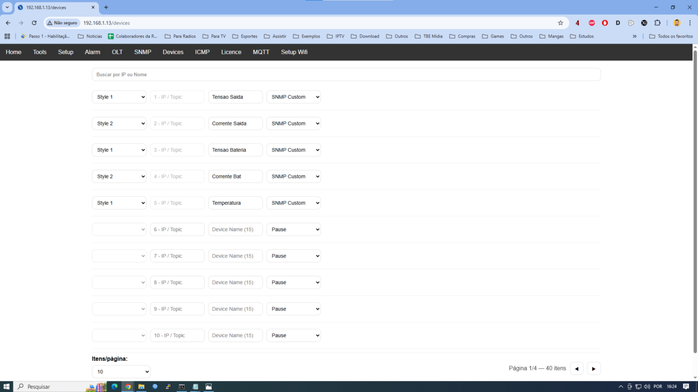Open the Esportes bookmark folder
The image size is (698, 392).
[x=245, y=36]
